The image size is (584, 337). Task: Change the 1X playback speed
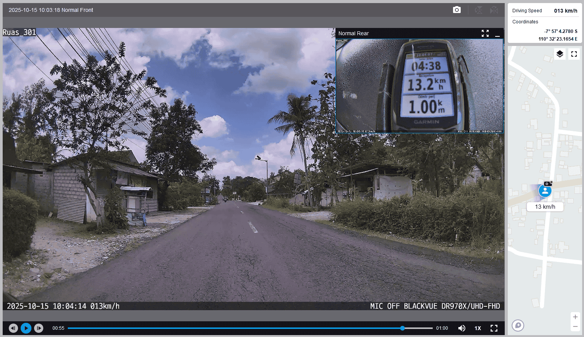point(478,328)
